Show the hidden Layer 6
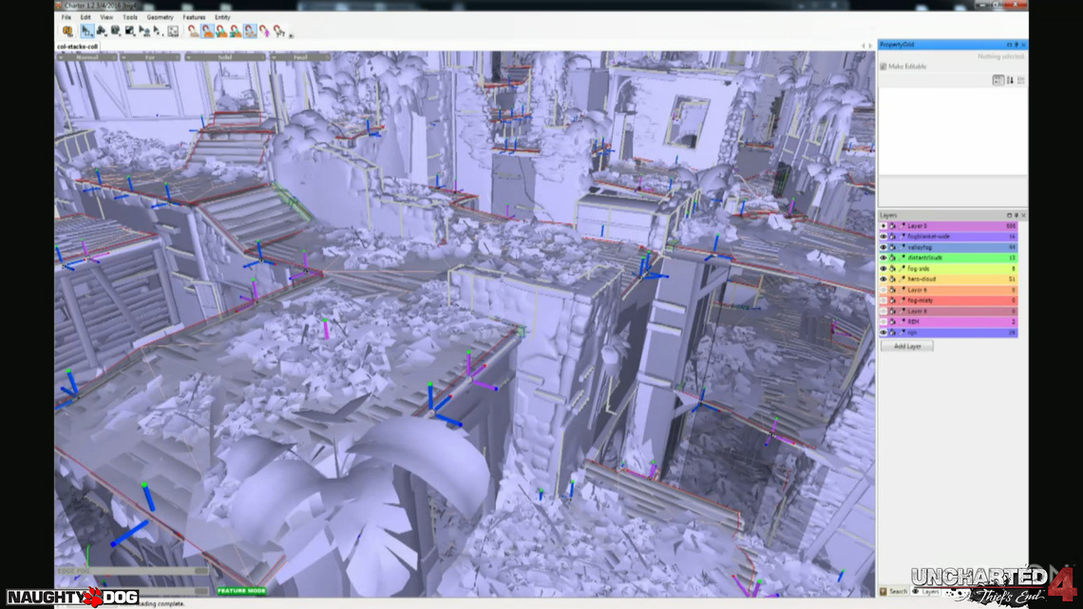The image size is (1083, 609). (x=883, y=290)
